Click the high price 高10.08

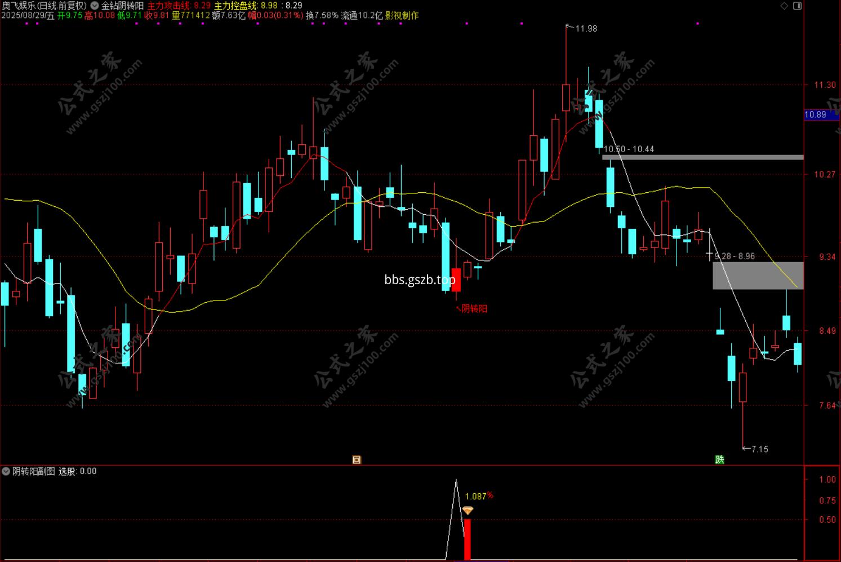100,16
